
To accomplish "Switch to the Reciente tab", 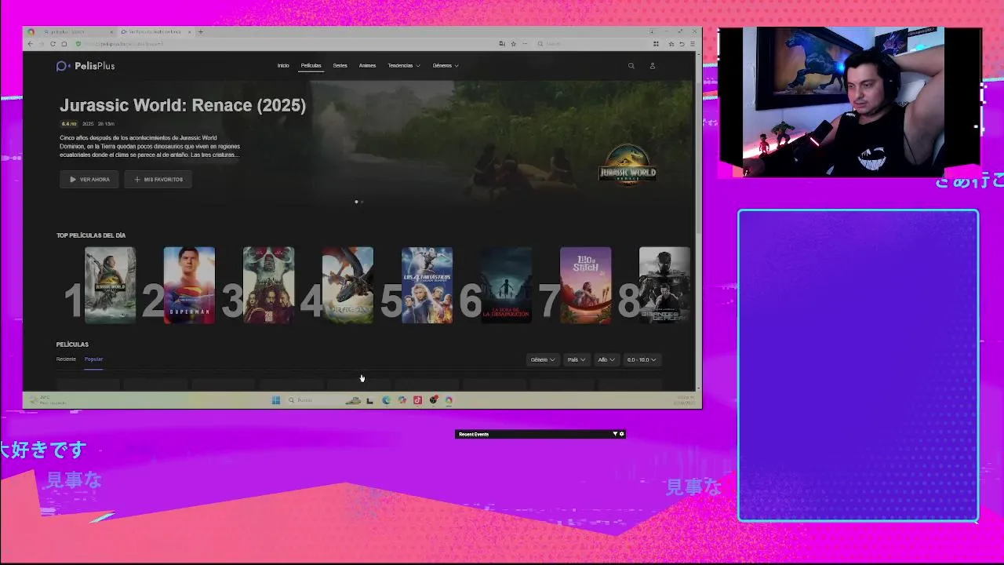I will click(x=66, y=359).
